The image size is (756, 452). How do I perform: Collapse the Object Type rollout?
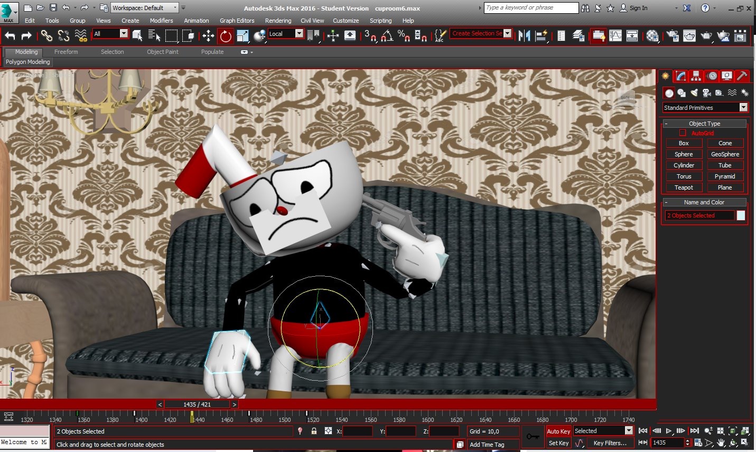705,124
